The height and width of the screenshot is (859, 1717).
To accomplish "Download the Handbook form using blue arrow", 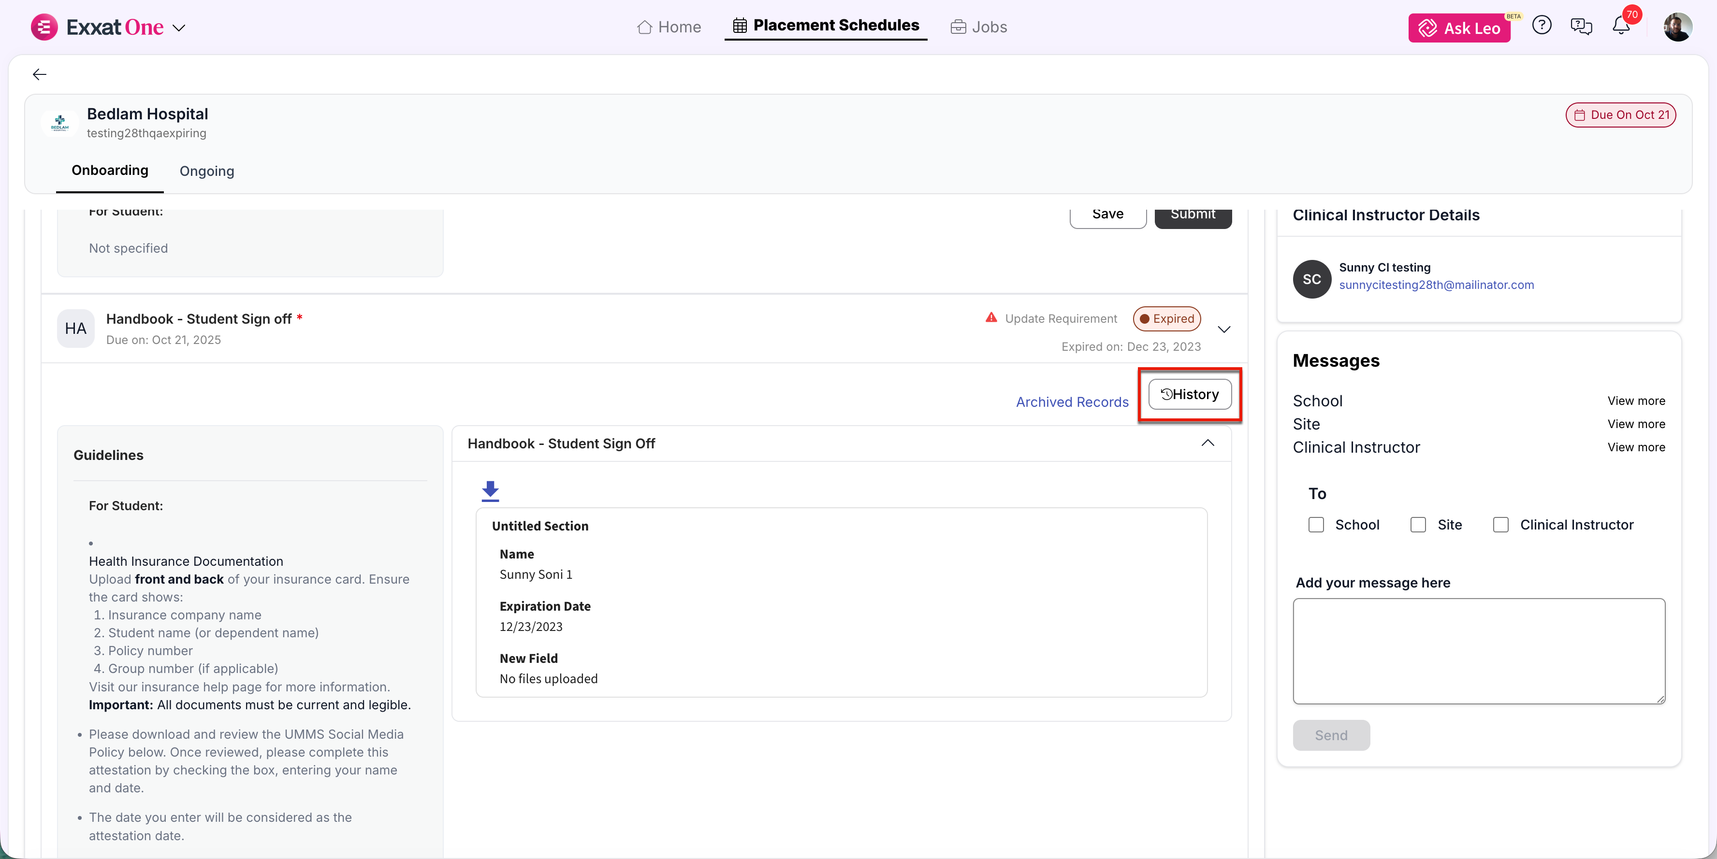I will [490, 490].
